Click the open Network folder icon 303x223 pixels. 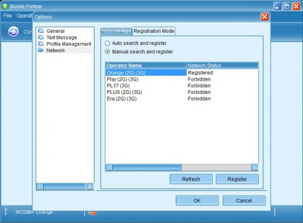[x=41, y=50]
